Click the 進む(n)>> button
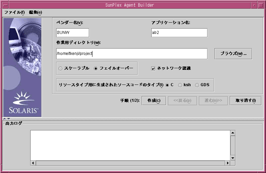The height and width of the screenshot is (173, 266). click(213, 100)
